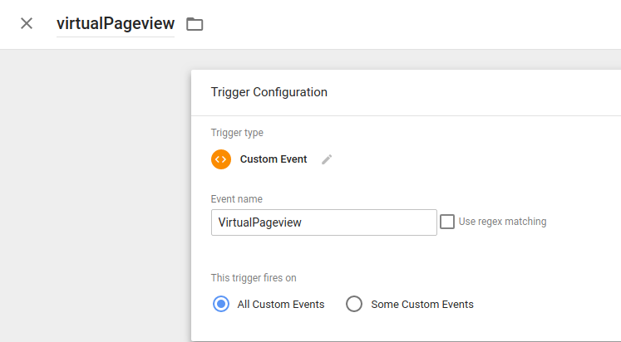Click the Trigger type label

[x=237, y=133]
